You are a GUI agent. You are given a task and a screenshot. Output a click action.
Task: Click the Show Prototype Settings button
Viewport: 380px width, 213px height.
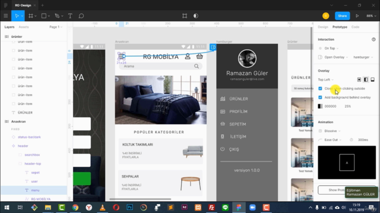tap(347, 190)
